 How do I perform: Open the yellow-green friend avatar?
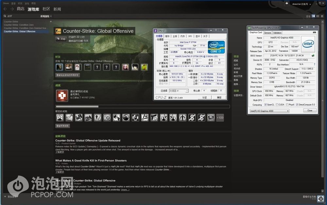pyautogui.click(x=144, y=67)
